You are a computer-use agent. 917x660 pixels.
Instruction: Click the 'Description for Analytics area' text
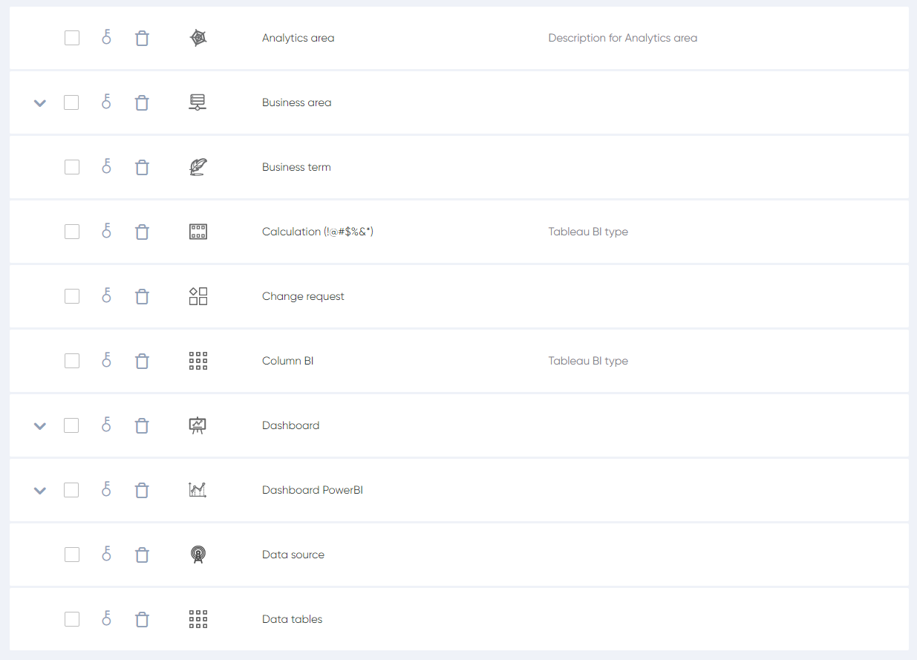622,38
